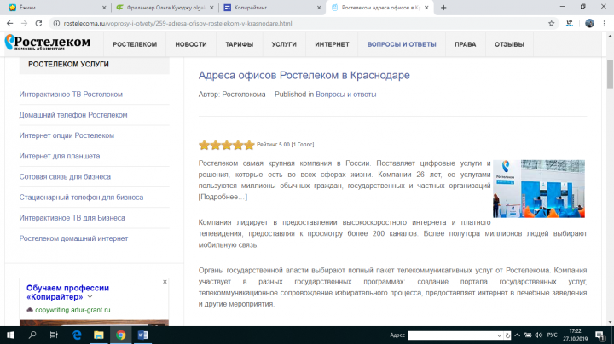The width and height of the screenshot is (614, 344).
Task: Open the taskbar clock and date
Action: point(576,335)
